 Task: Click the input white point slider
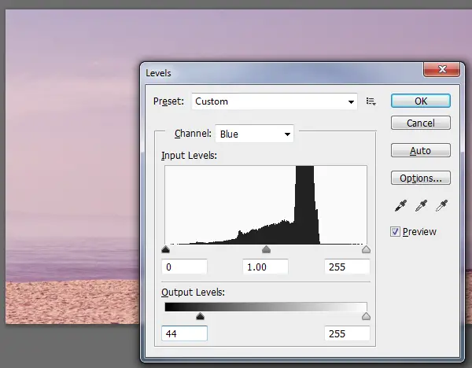point(366,250)
